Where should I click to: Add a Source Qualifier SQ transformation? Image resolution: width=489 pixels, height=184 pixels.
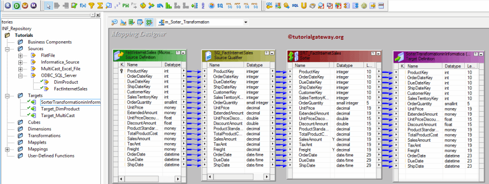220,5
